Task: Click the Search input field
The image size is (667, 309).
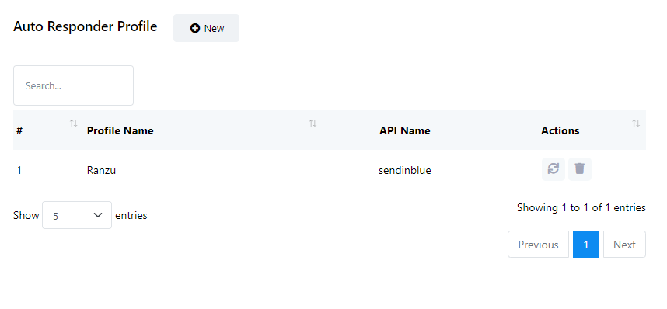Action: click(x=73, y=85)
